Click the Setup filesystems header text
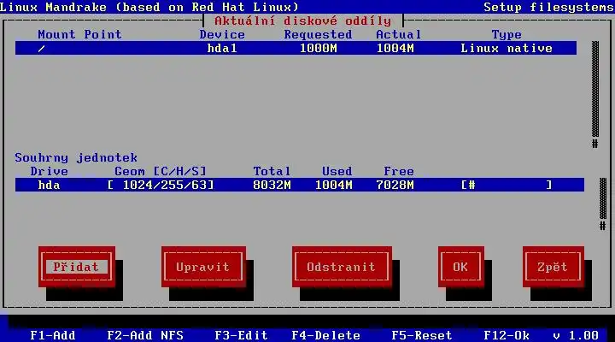Image resolution: width=615 pixels, height=342 pixels. point(548,7)
